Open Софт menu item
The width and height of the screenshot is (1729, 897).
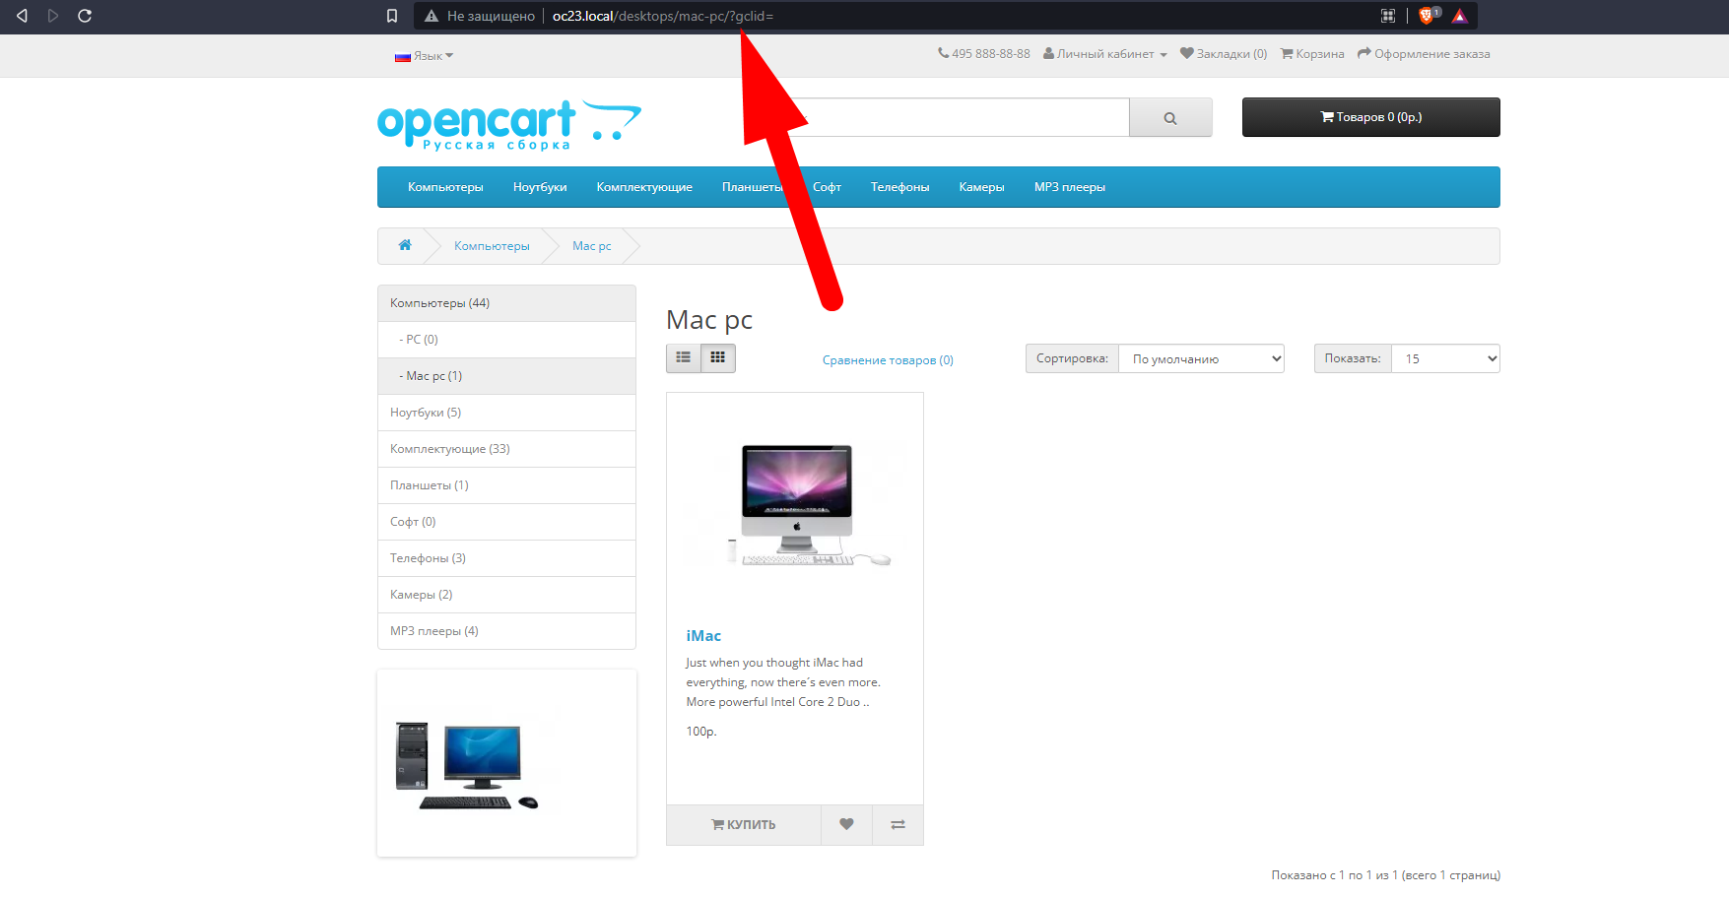[x=827, y=187]
